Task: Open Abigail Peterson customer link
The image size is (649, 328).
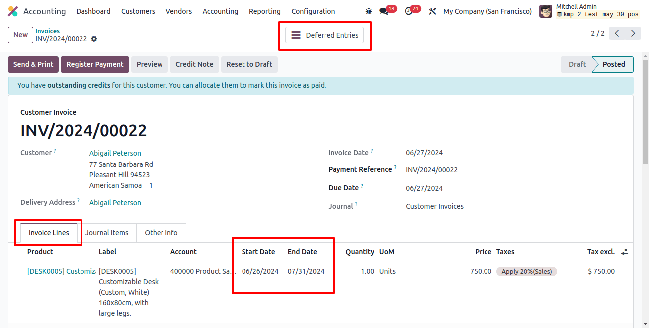Action: [x=115, y=153]
